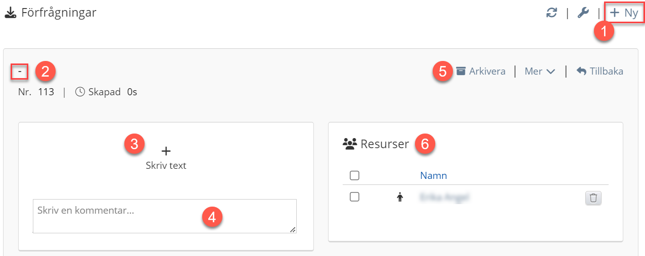Click the refresh icon in header
Screen dimensions: 645x256
point(551,13)
